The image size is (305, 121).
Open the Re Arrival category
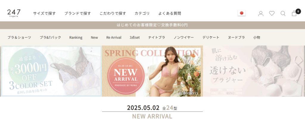pyautogui.click(x=114, y=37)
